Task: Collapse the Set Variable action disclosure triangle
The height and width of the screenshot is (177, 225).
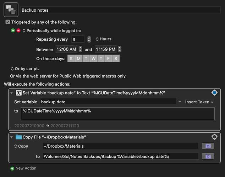Action: click(x=12, y=93)
